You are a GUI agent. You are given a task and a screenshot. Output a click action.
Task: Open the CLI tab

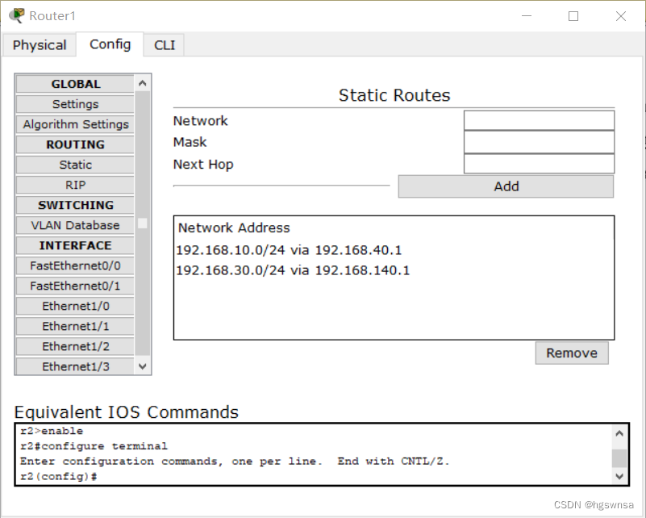(x=165, y=45)
